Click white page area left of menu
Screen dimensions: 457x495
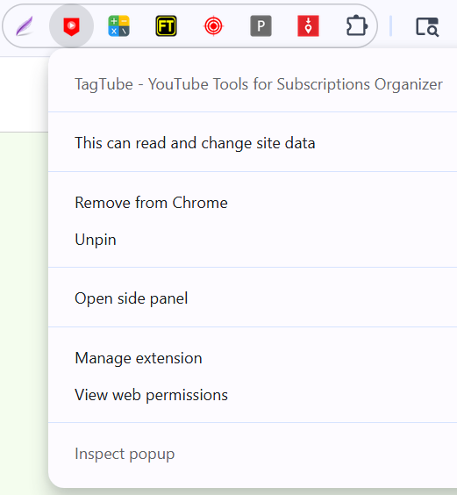[x=24, y=94]
